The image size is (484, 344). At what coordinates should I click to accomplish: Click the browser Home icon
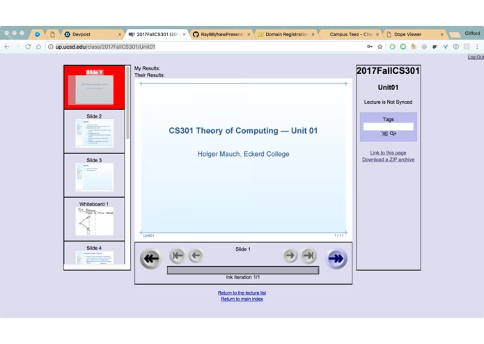[38, 47]
